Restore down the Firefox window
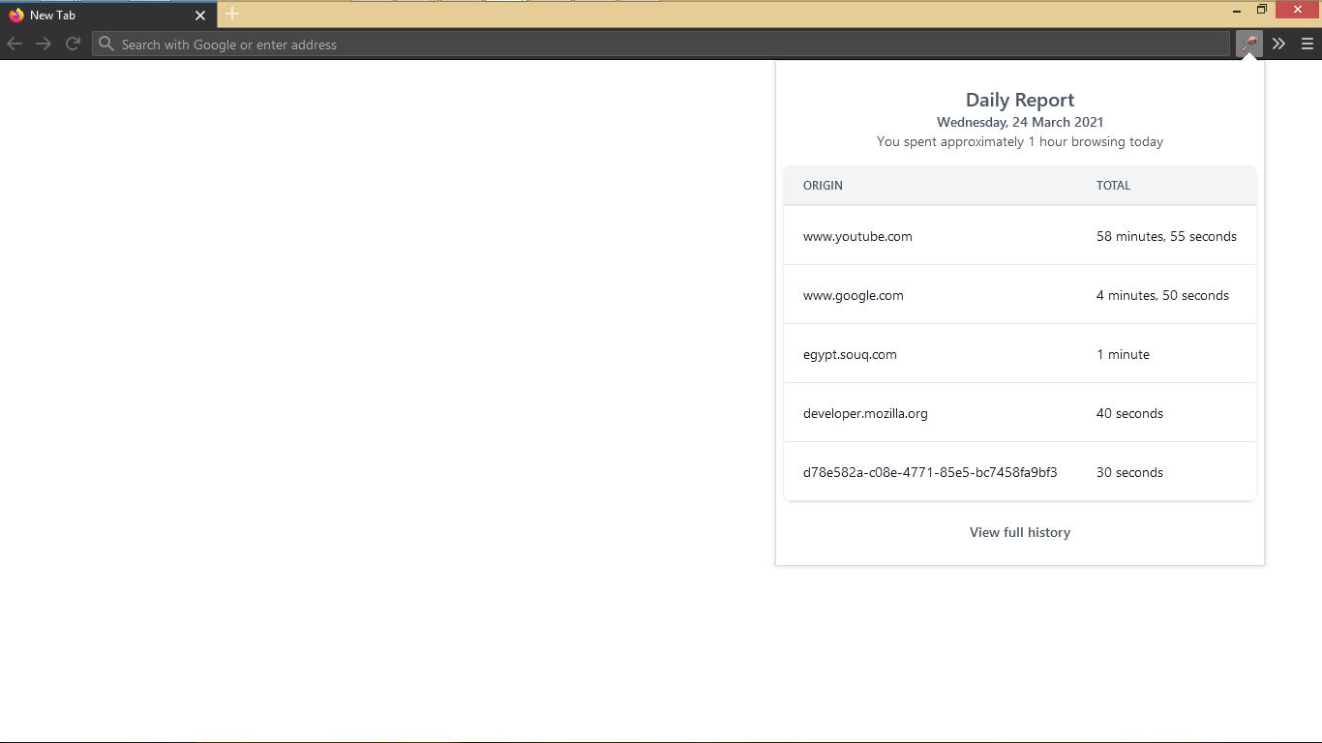Viewport: 1322px width, 743px height. click(x=1262, y=10)
